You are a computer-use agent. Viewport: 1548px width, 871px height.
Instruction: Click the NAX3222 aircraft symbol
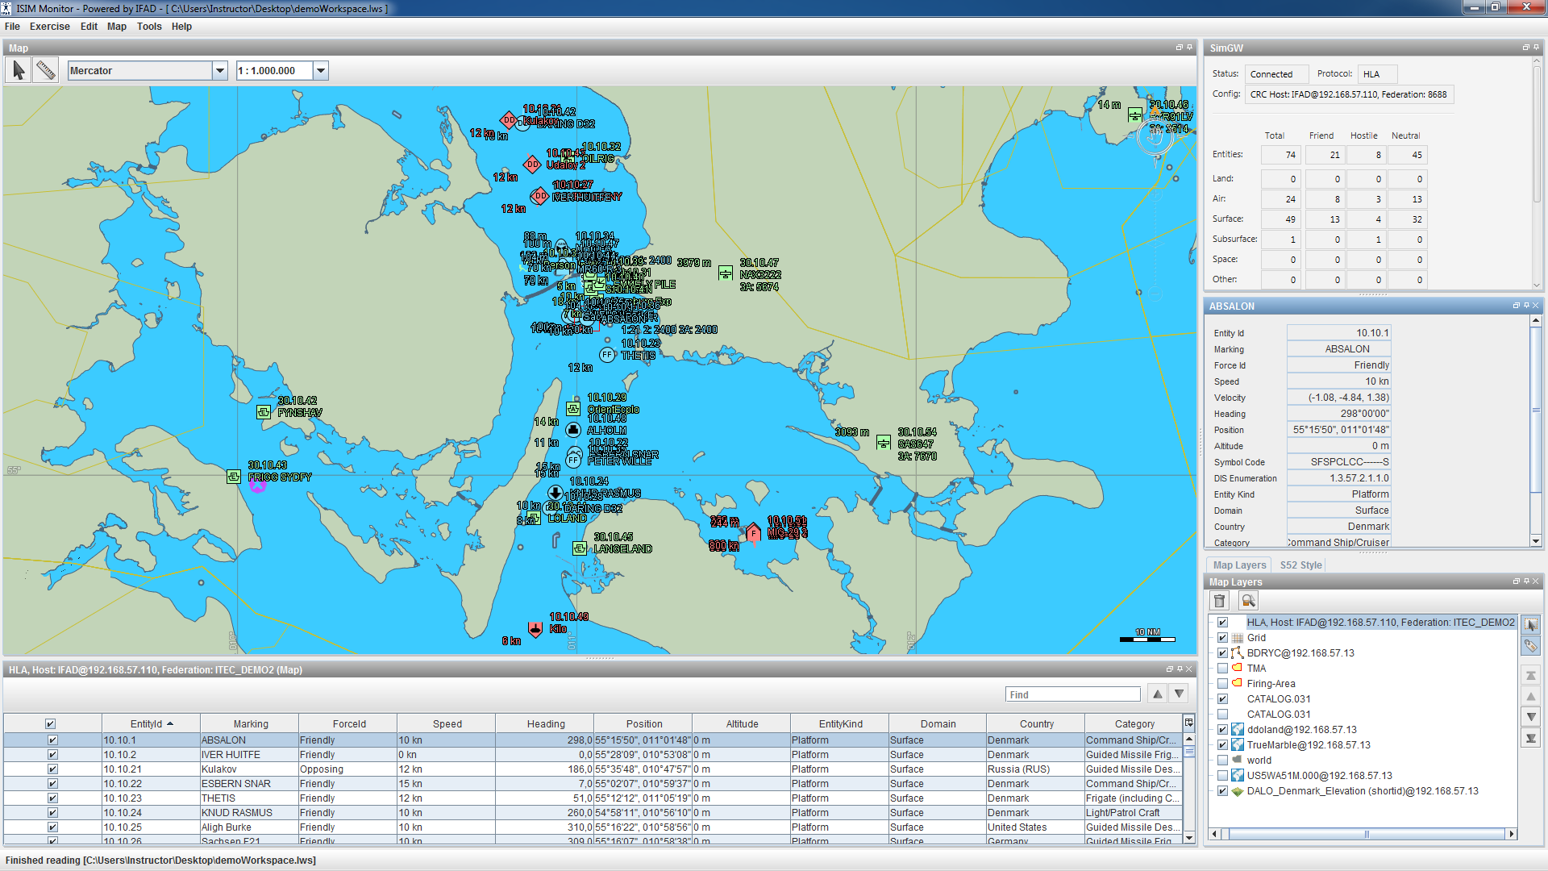(x=726, y=273)
